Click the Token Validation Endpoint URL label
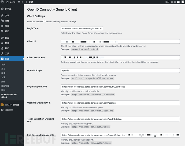185x146 pixels. pos(40,120)
